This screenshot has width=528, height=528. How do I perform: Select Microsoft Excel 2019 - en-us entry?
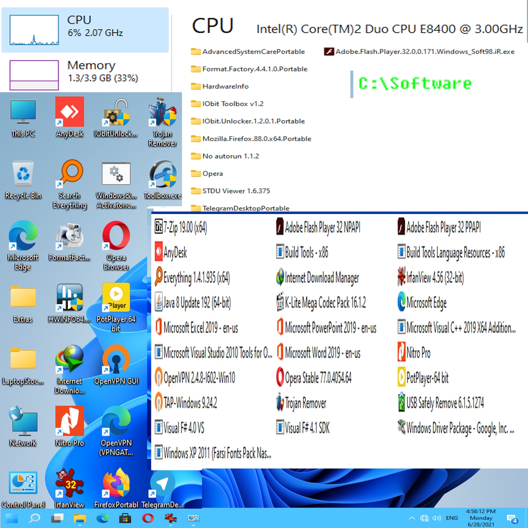[x=196, y=328]
